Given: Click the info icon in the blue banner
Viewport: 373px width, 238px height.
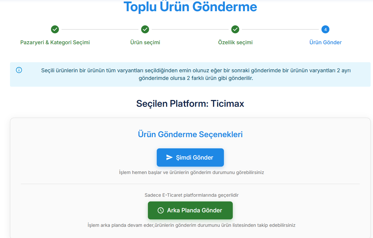Looking at the screenshot, I should coord(19,70).
